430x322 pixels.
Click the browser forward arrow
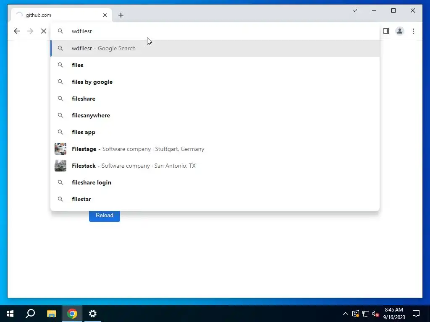[30, 31]
